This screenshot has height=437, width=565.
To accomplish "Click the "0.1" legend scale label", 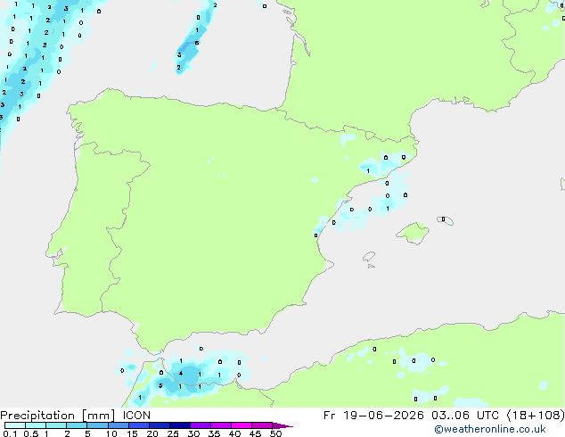I will [x=10, y=433].
